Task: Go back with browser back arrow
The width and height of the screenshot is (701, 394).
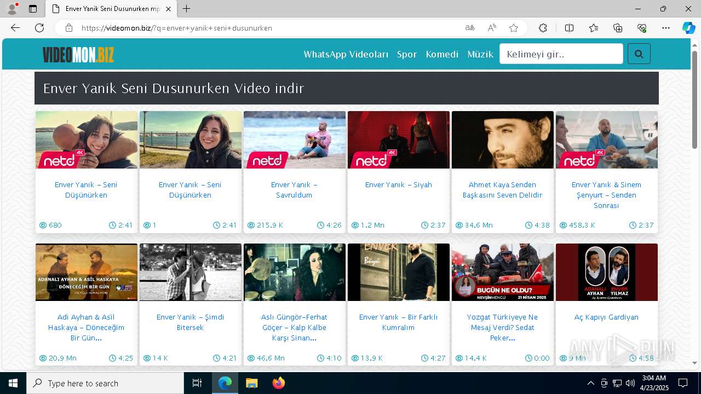Action: (x=15, y=28)
